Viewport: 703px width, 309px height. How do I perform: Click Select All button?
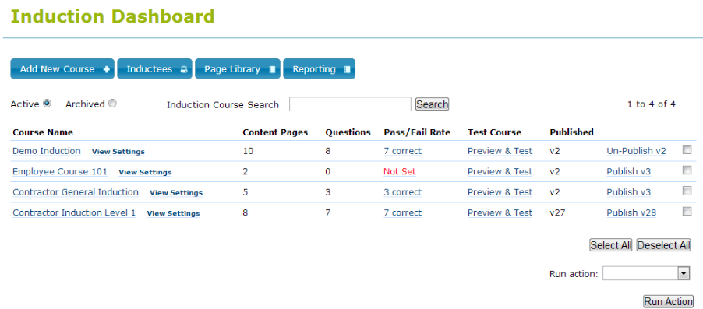point(610,245)
